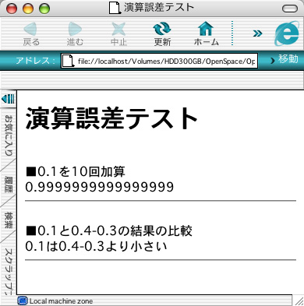304x306 pixels.
Task: Click the Internet Explorer e logo
Action: click(x=287, y=33)
